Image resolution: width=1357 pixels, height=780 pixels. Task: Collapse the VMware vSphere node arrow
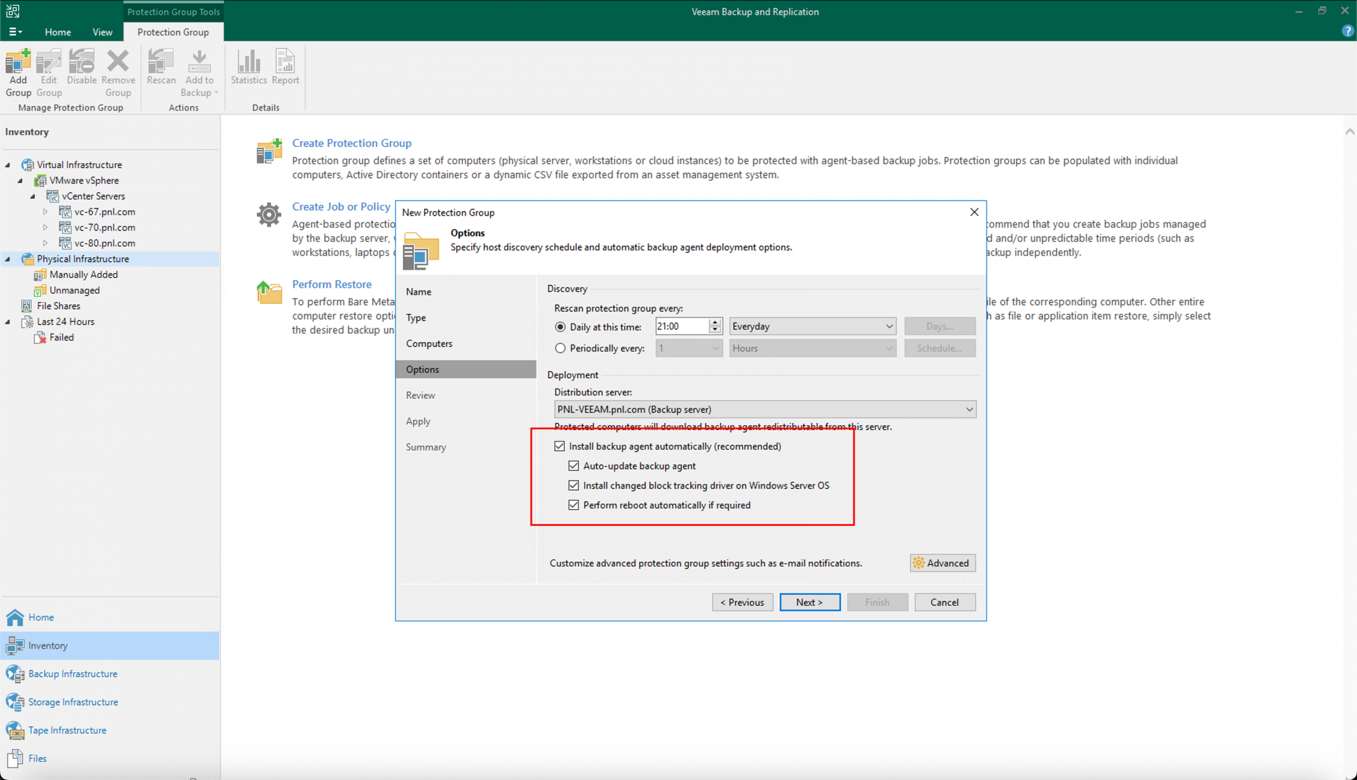point(20,181)
